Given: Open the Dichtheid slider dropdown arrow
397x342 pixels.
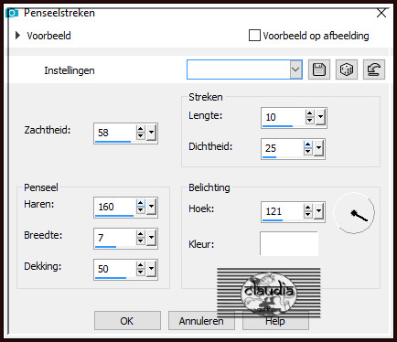Looking at the screenshot, I should click(318, 148).
